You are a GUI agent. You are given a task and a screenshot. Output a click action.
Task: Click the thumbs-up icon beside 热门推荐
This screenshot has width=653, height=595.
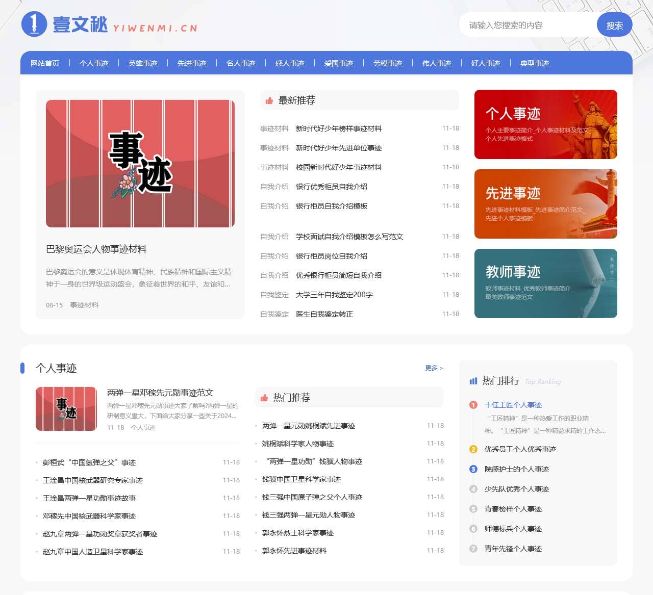coord(264,397)
